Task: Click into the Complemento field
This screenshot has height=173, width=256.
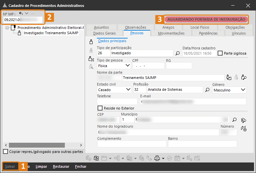Action: 132,144
